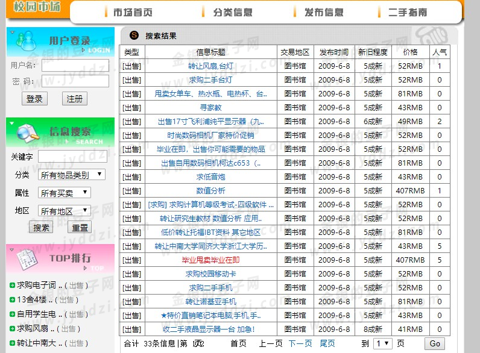480x353 pixels.
Task: Open listing 转让诺基亚手机
Action: click(x=210, y=302)
